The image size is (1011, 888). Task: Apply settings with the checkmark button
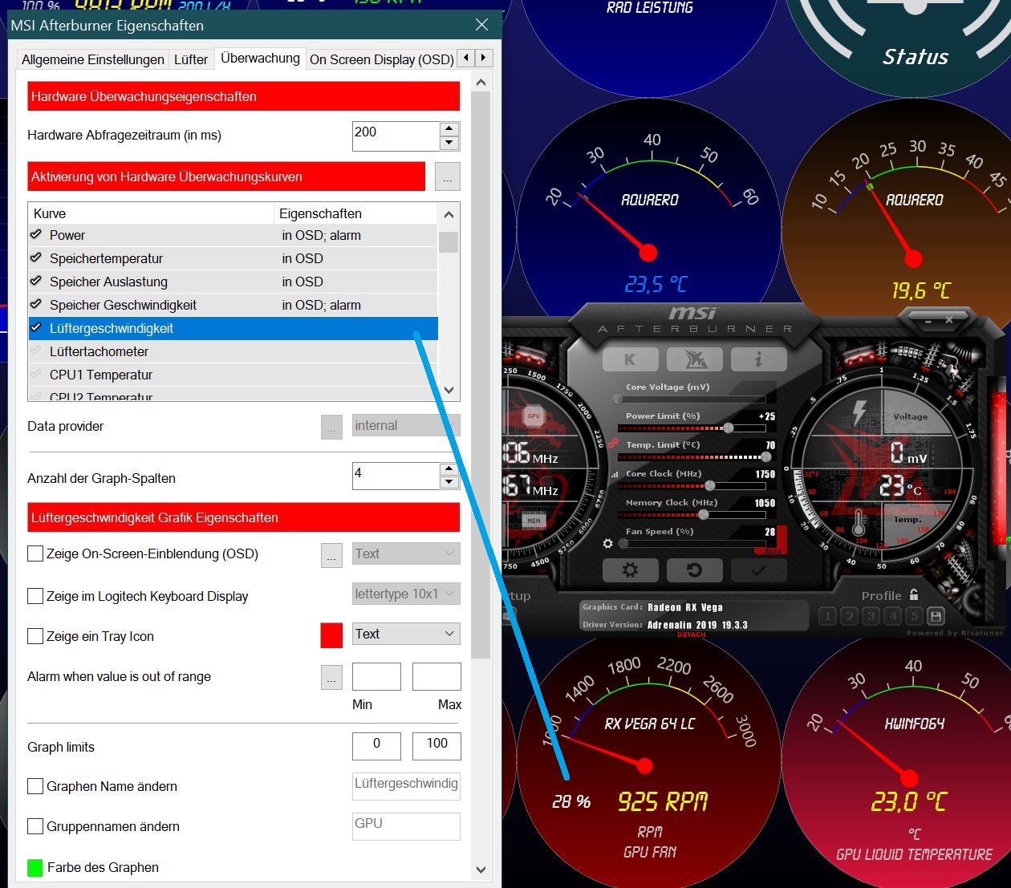tap(758, 570)
